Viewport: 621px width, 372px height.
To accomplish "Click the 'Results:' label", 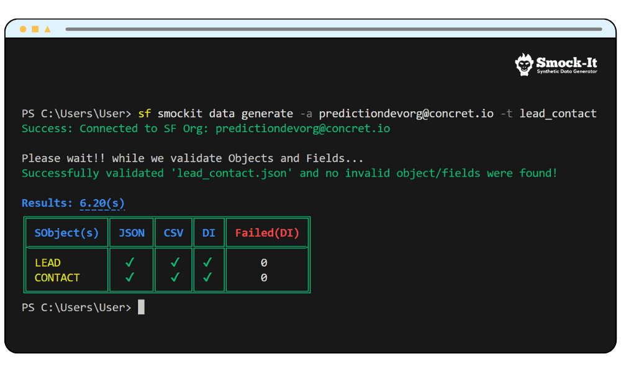I will (47, 203).
